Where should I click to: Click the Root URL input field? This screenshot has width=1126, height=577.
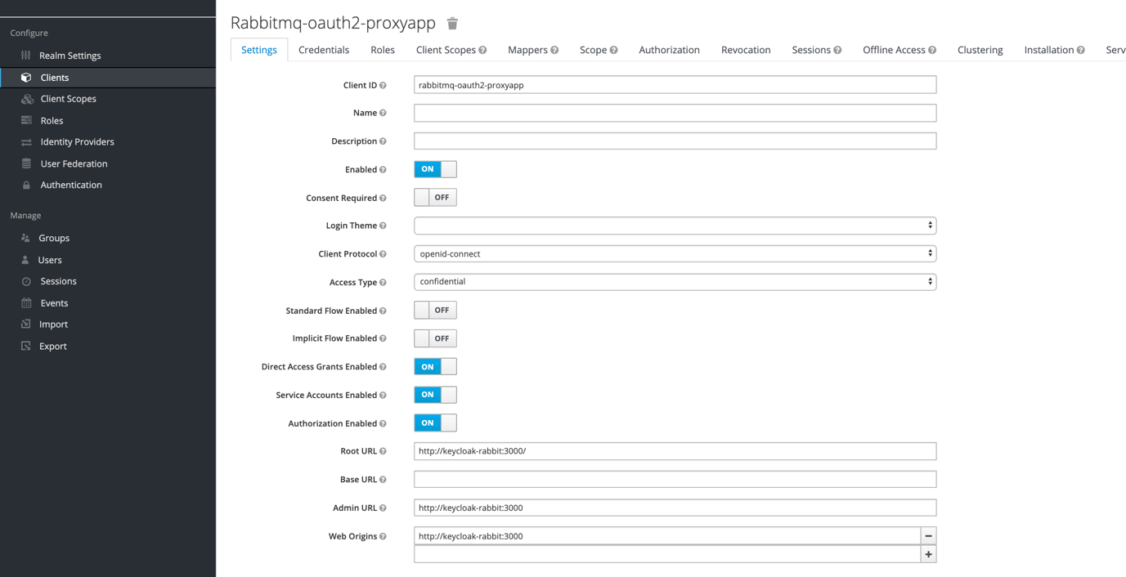pyautogui.click(x=675, y=451)
